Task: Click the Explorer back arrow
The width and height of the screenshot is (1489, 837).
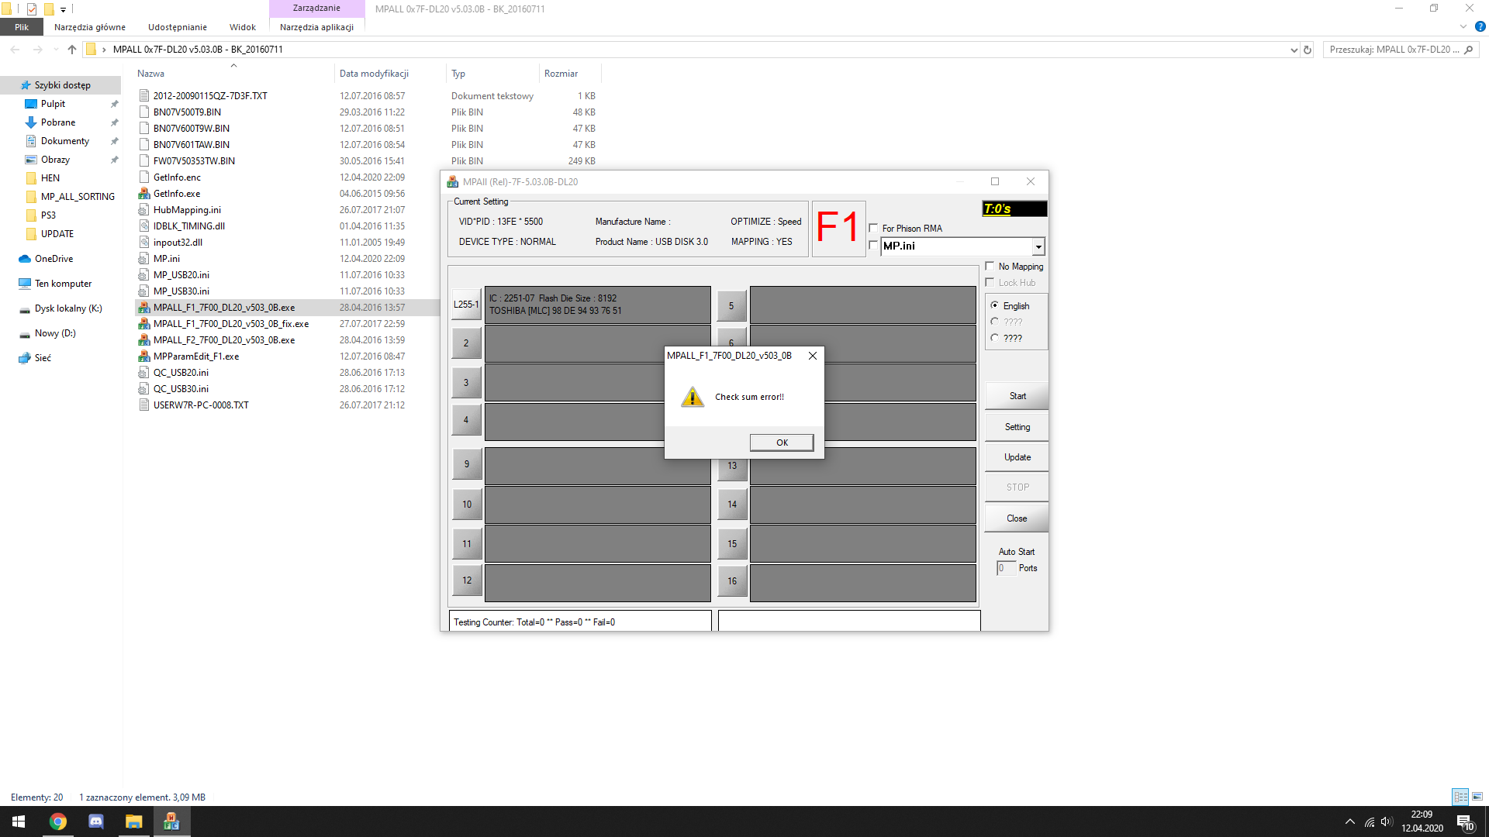Action: (x=16, y=50)
